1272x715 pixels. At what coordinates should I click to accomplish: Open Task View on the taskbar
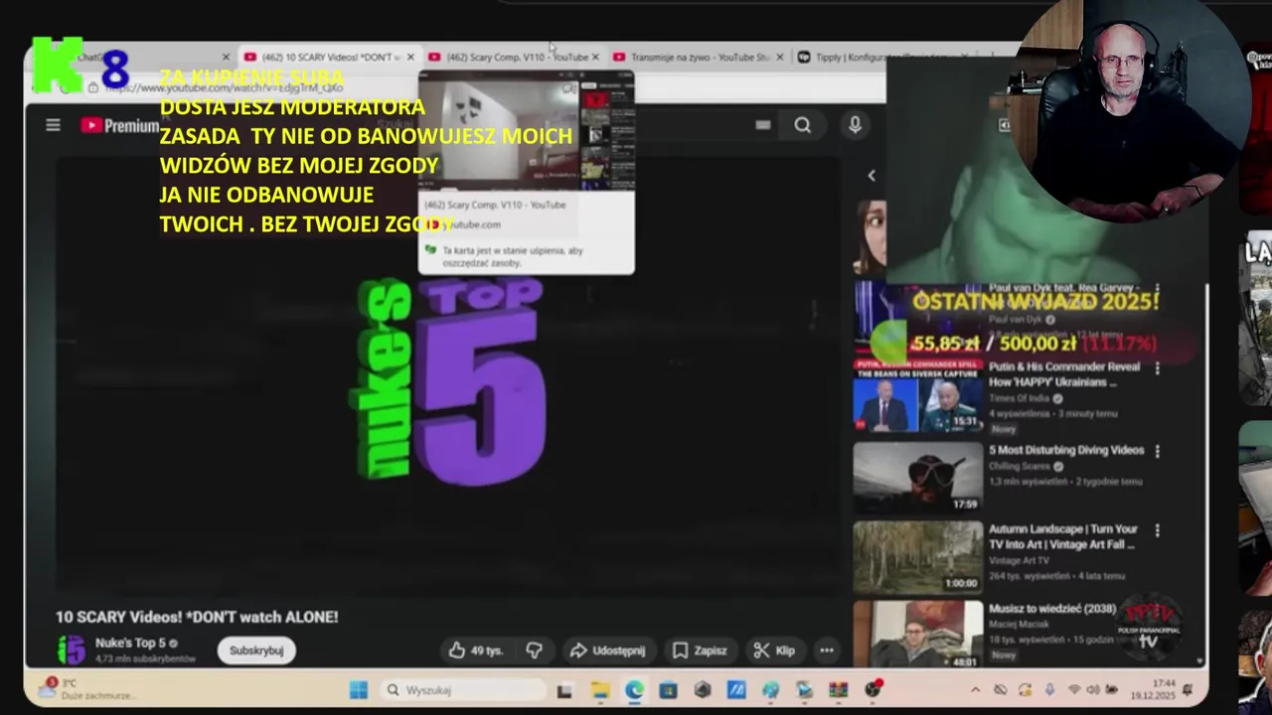coord(564,690)
